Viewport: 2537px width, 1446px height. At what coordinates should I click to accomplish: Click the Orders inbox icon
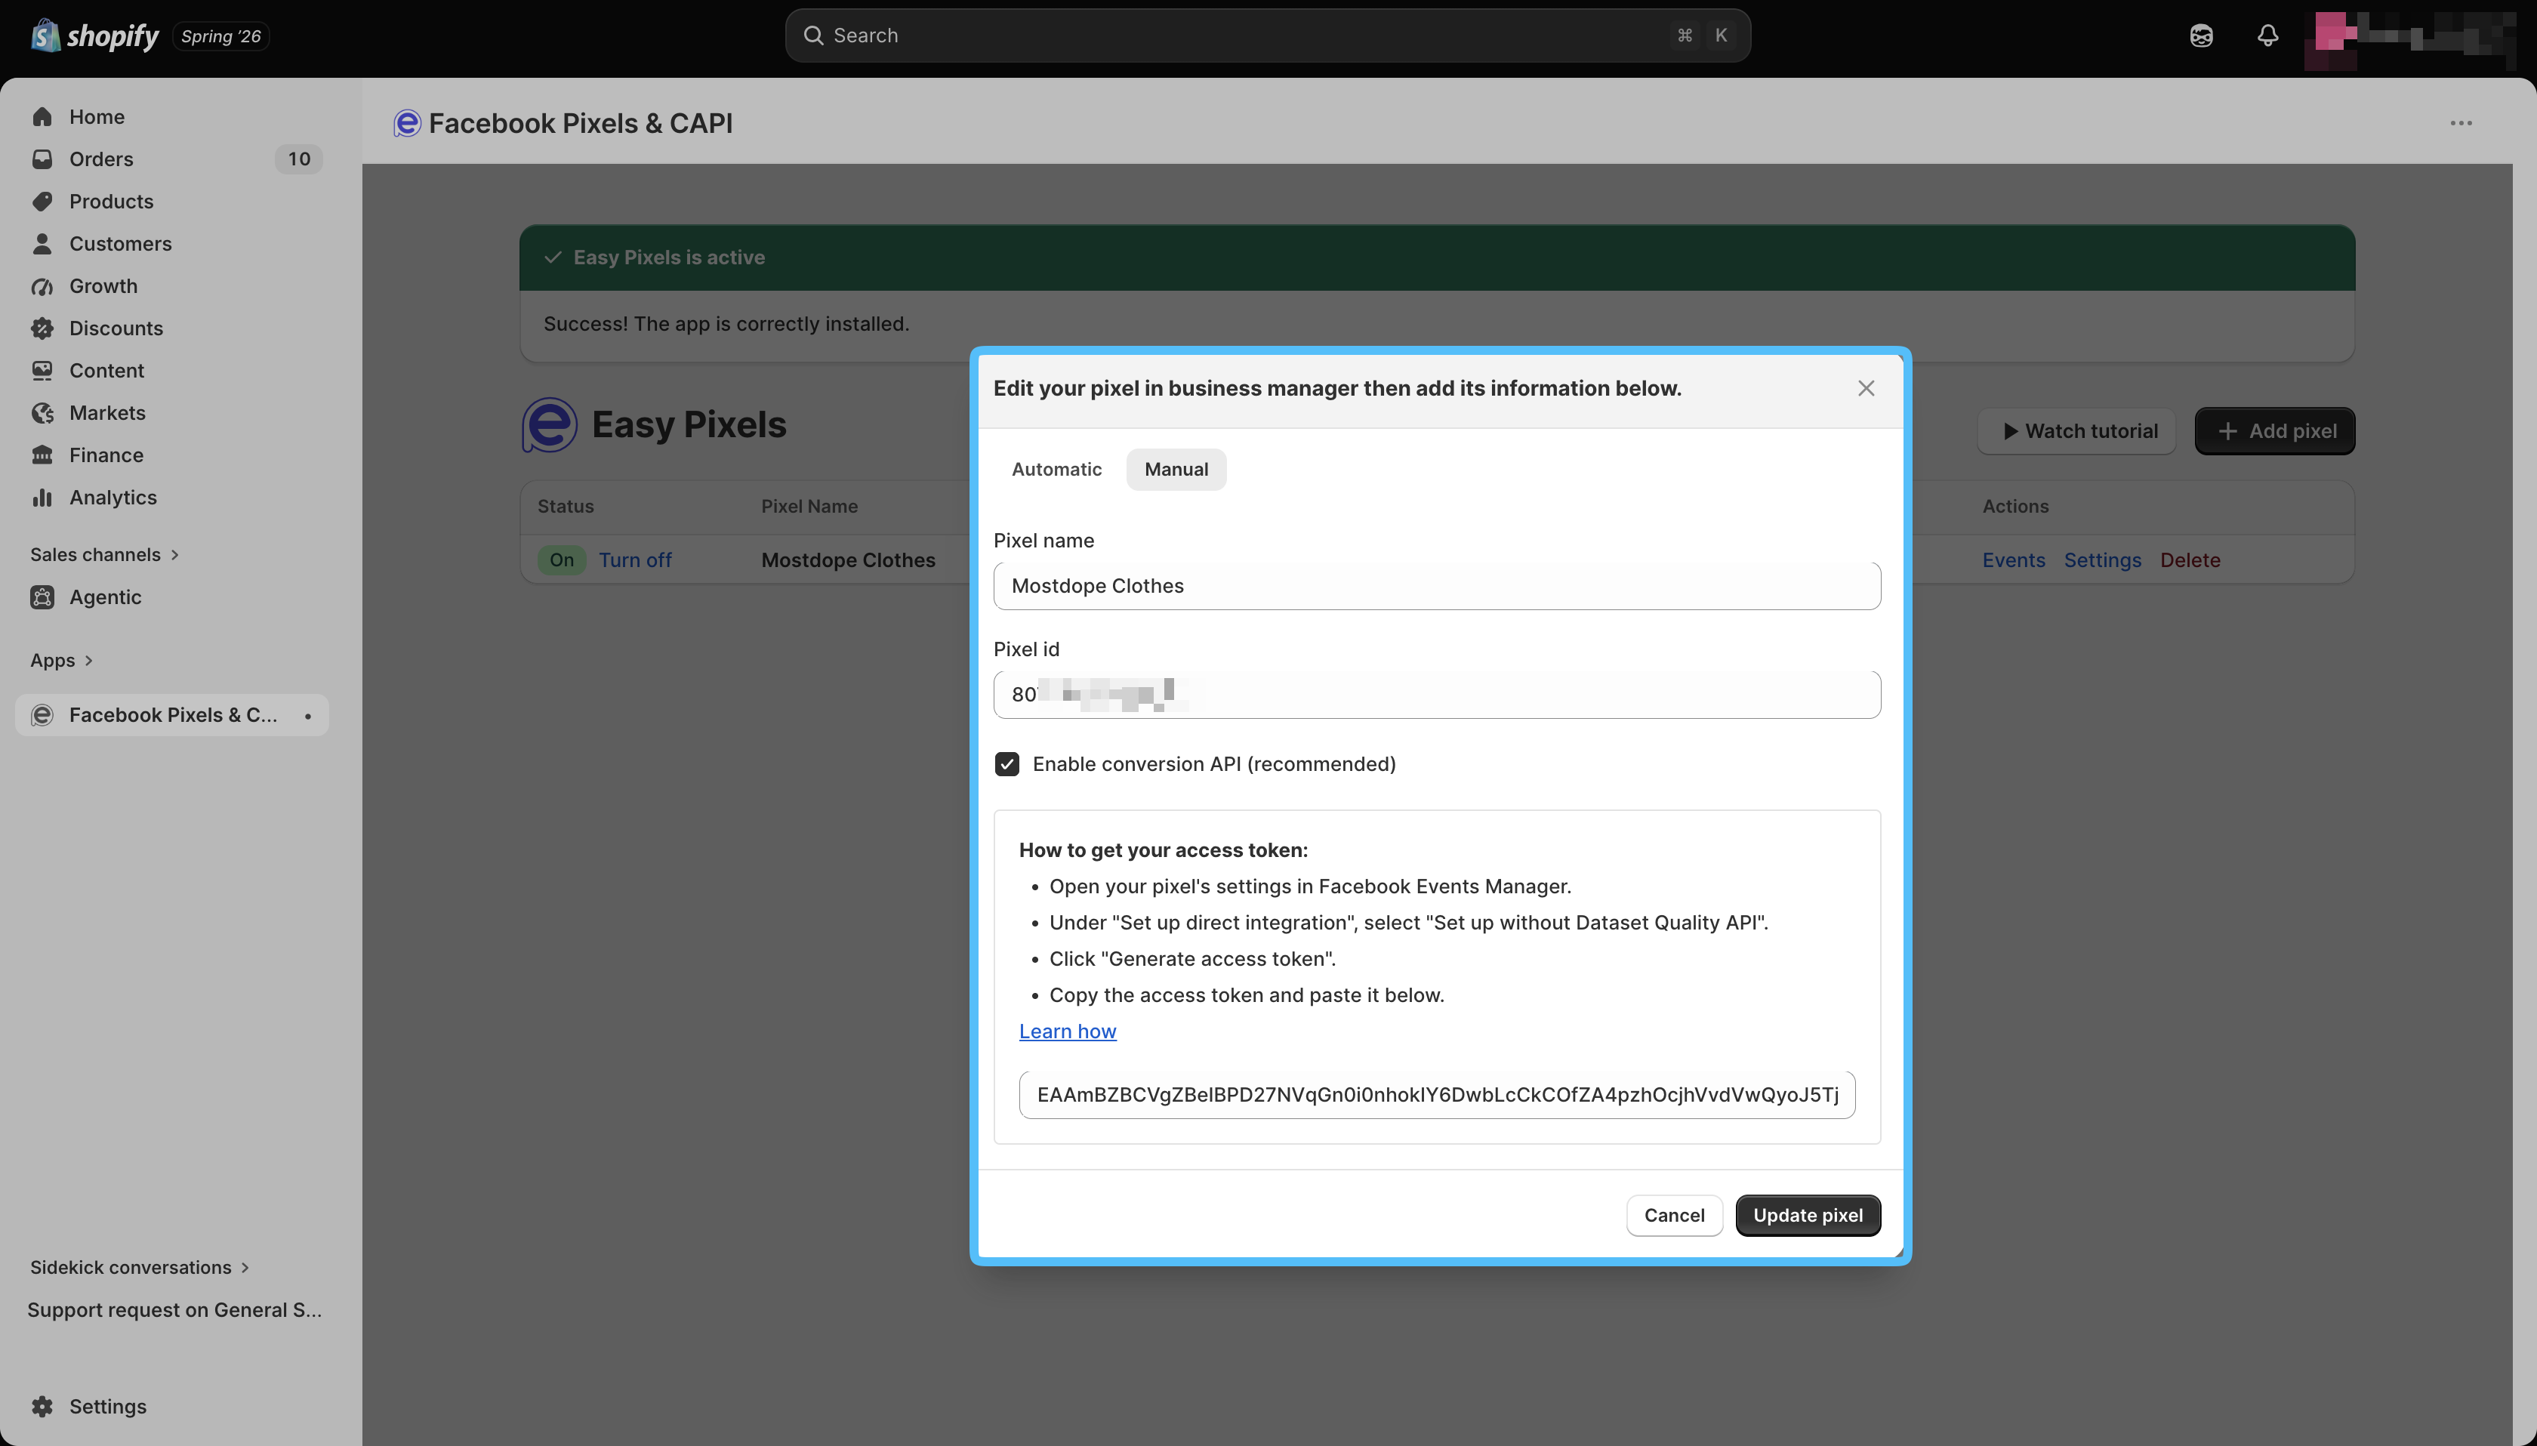pyautogui.click(x=42, y=159)
